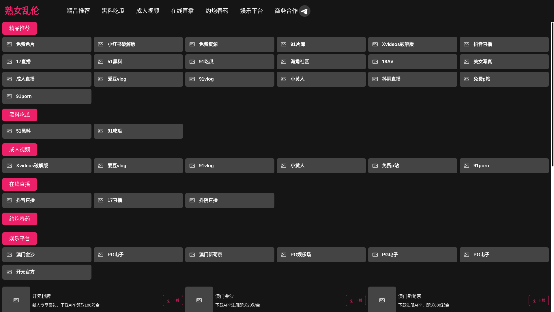Click the pink 在线直播 section header
The width and height of the screenshot is (554, 312).
[20, 184]
